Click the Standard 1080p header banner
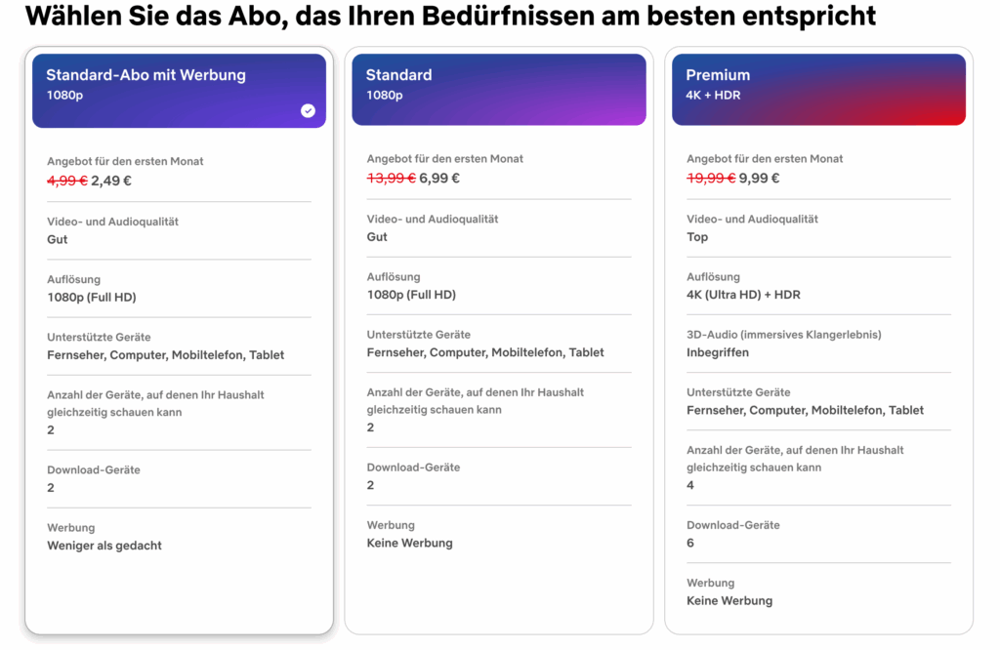The image size is (1000, 650). pyautogui.click(x=499, y=88)
